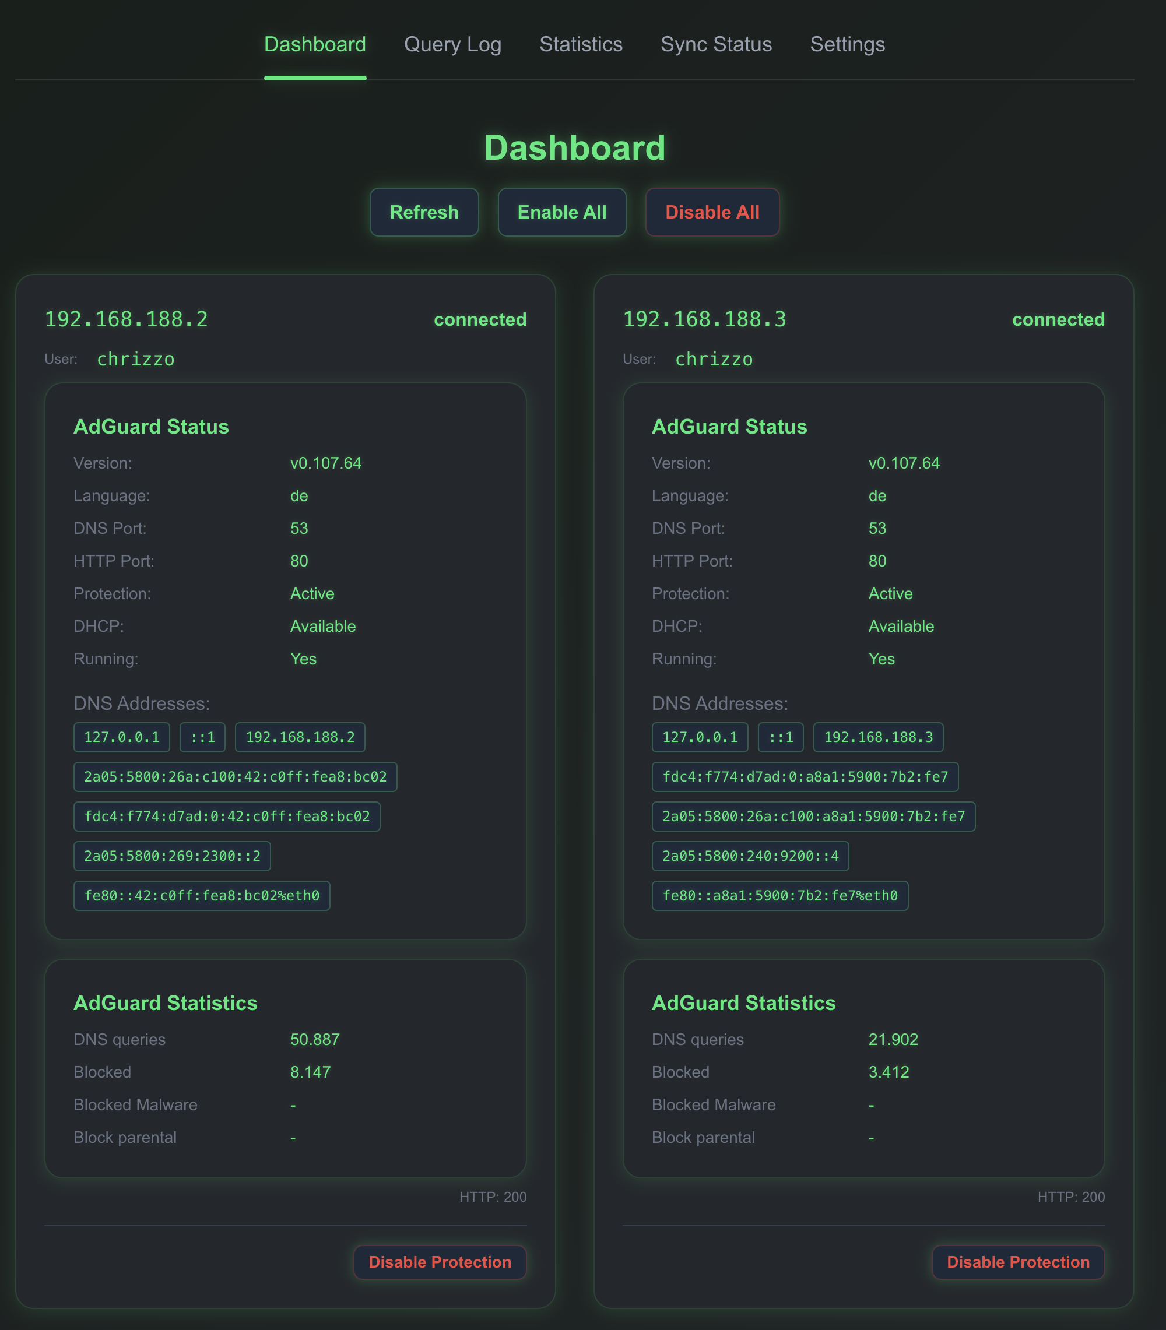Select the 192.168.188.2 card heading
Viewport: 1166px width, 1330px height.
(127, 319)
